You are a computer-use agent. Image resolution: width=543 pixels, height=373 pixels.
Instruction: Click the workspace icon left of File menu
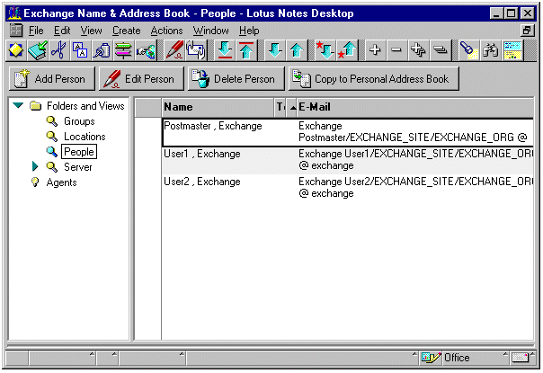pos(16,31)
